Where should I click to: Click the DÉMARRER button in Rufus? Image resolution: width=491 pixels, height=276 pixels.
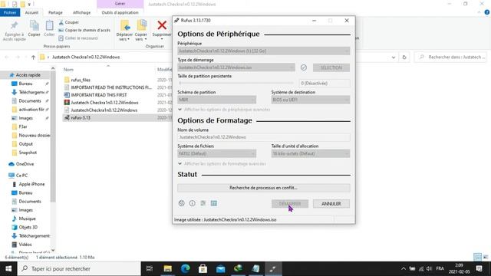pyautogui.click(x=290, y=204)
